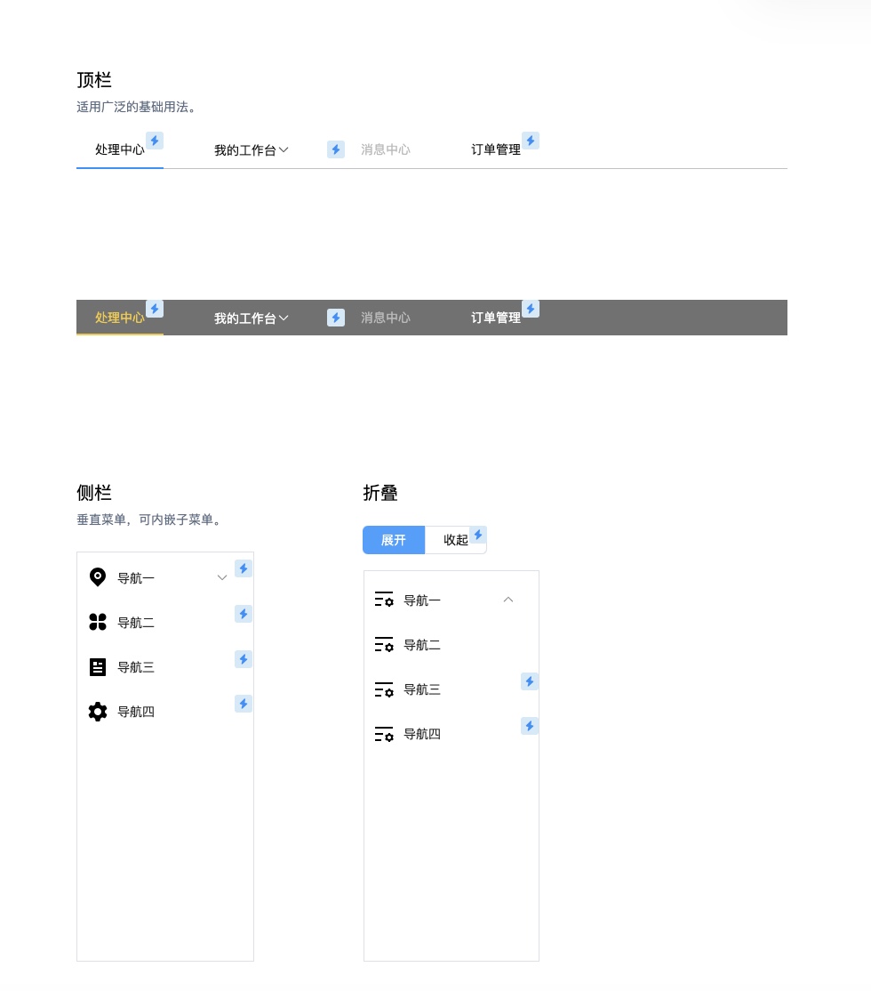Screen dimensions: 871x991
Task: Select 处理中心 tab in dark top menu
Action: pos(119,318)
